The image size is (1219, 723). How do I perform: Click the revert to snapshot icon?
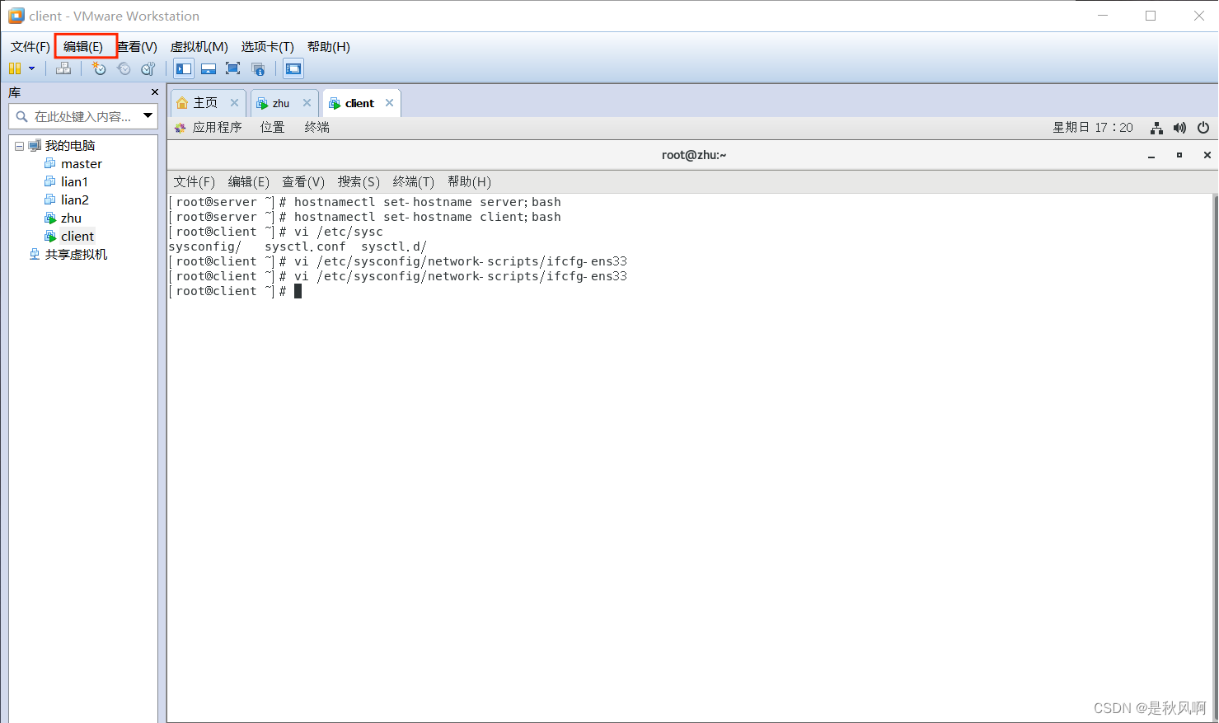point(124,68)
